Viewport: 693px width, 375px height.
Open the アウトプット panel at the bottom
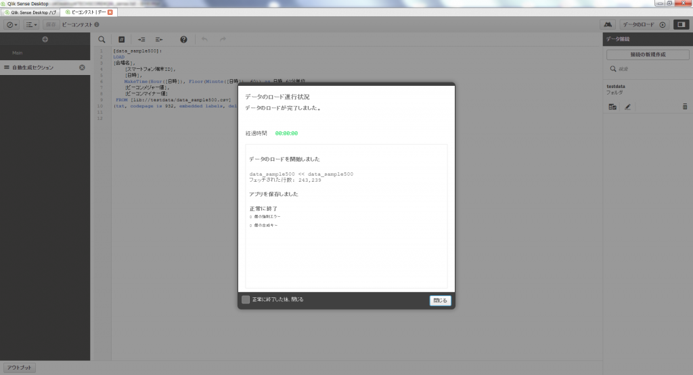pyautogui.click(x=19, y=368)
